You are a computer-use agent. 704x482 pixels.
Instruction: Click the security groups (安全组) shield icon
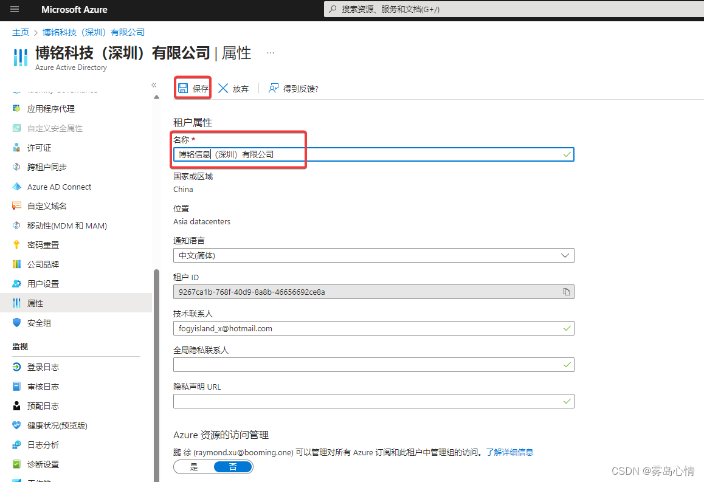pyautogui.click(x=16, y=323)
